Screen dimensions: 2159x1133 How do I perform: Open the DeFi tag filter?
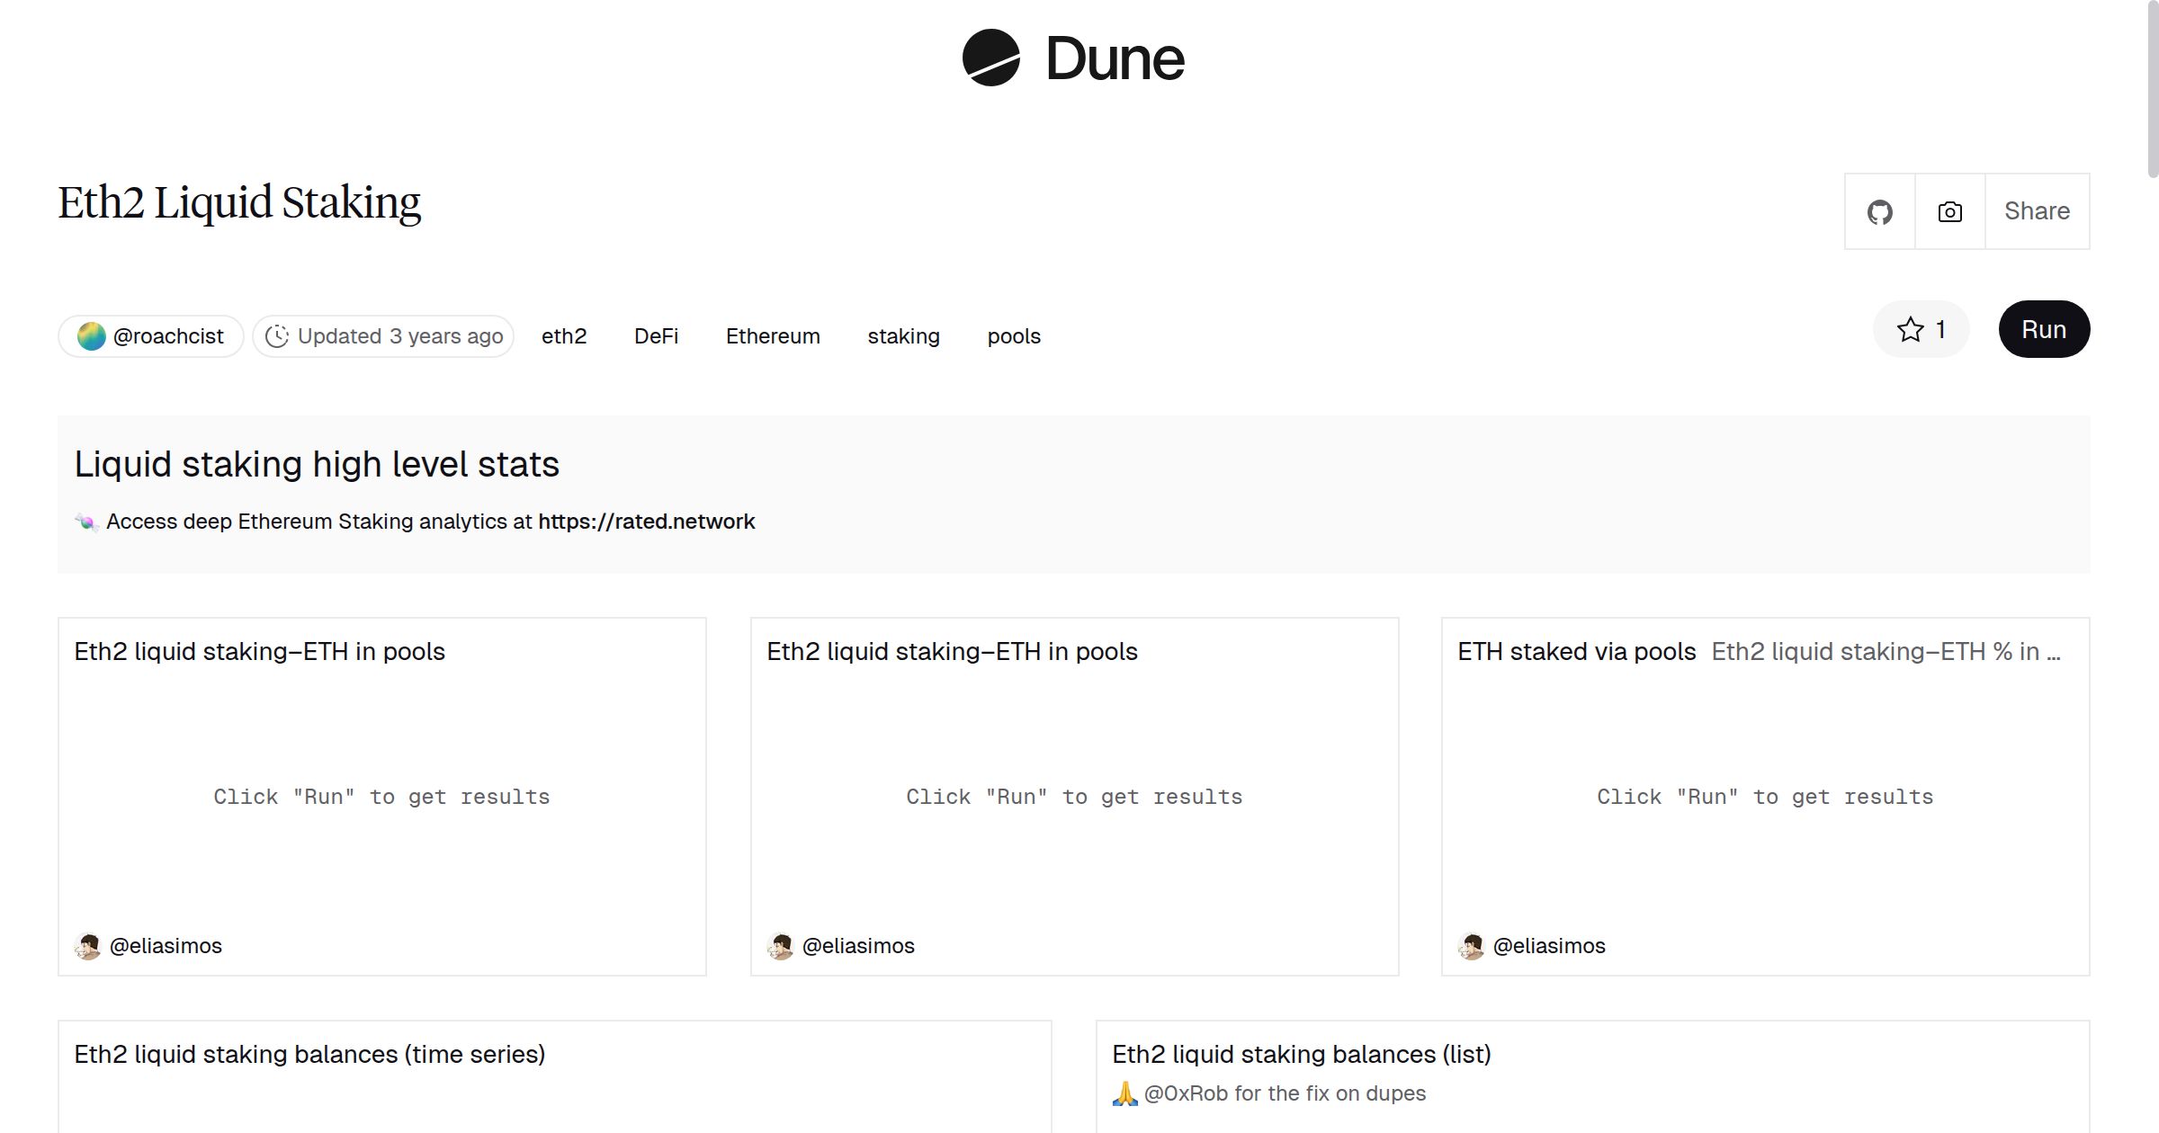(x=656, y=335)
